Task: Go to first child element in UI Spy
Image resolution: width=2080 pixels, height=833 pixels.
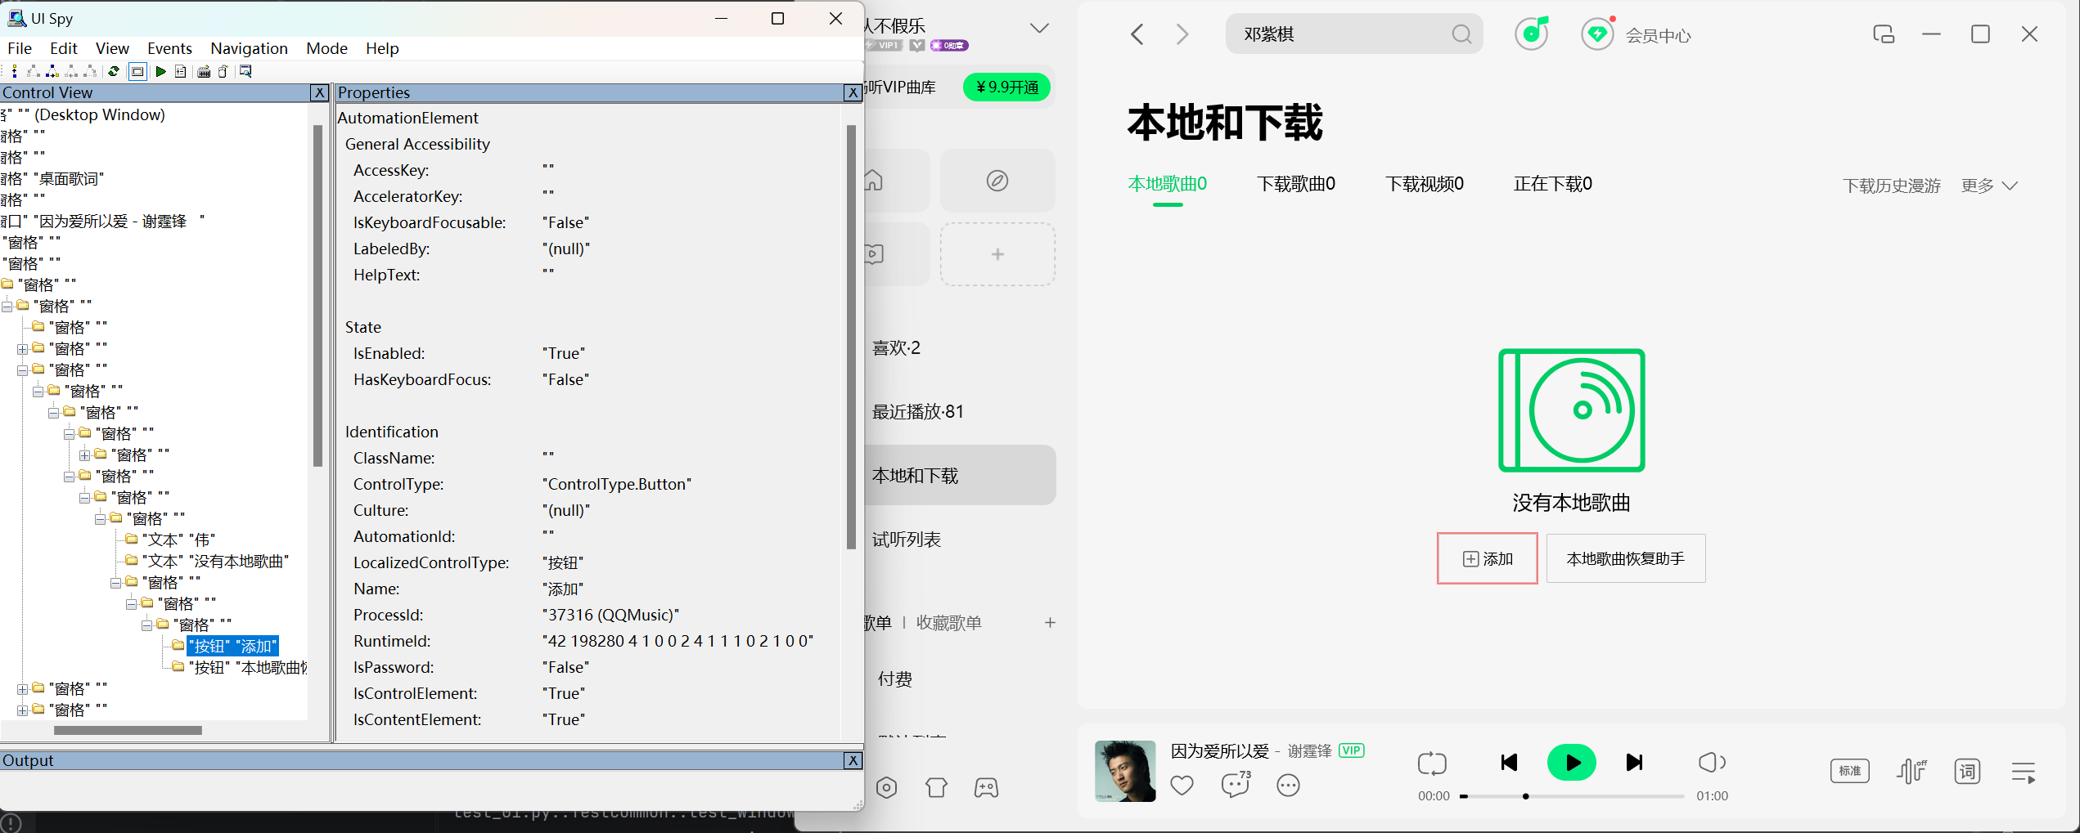Action: coord(34,71)
